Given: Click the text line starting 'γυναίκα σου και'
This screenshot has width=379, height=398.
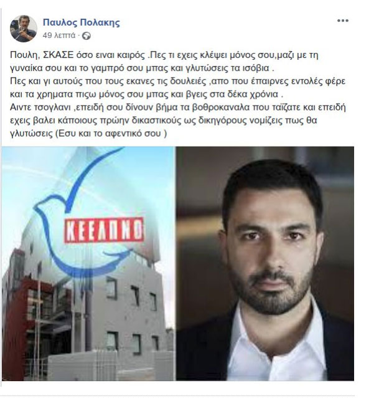Looking at the screenshot, I should pos(142,68).
